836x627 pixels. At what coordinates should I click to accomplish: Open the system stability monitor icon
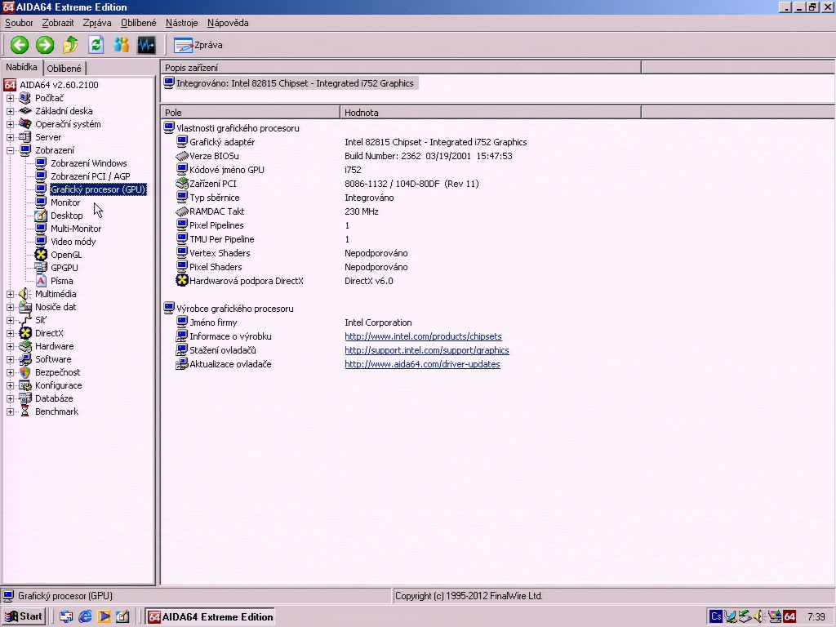point(147,45)
